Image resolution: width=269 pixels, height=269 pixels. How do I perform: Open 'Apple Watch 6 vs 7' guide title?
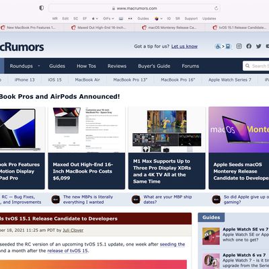click(244, 255)
